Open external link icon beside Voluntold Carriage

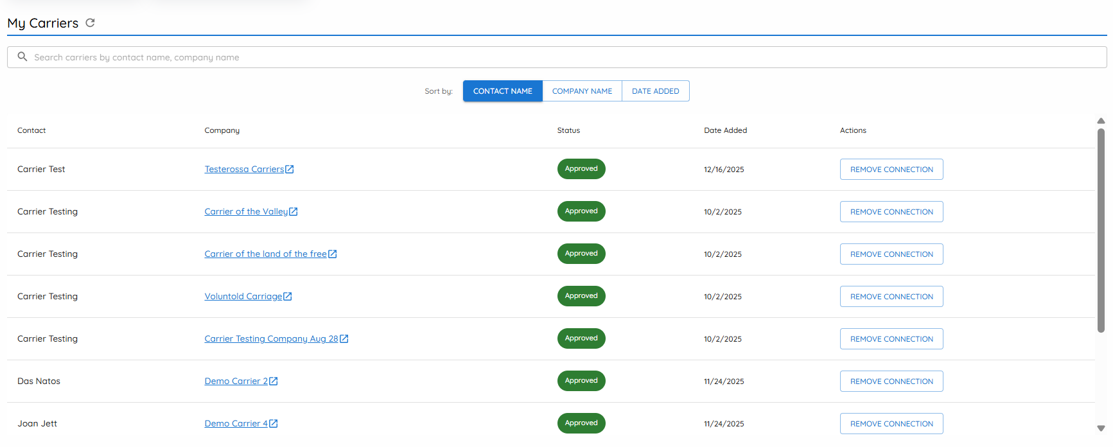pos(288,297)
